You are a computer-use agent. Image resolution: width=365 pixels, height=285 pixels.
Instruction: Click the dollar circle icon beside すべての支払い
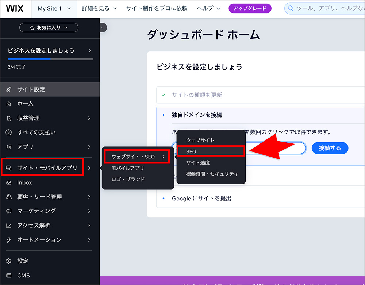point(9,132)
